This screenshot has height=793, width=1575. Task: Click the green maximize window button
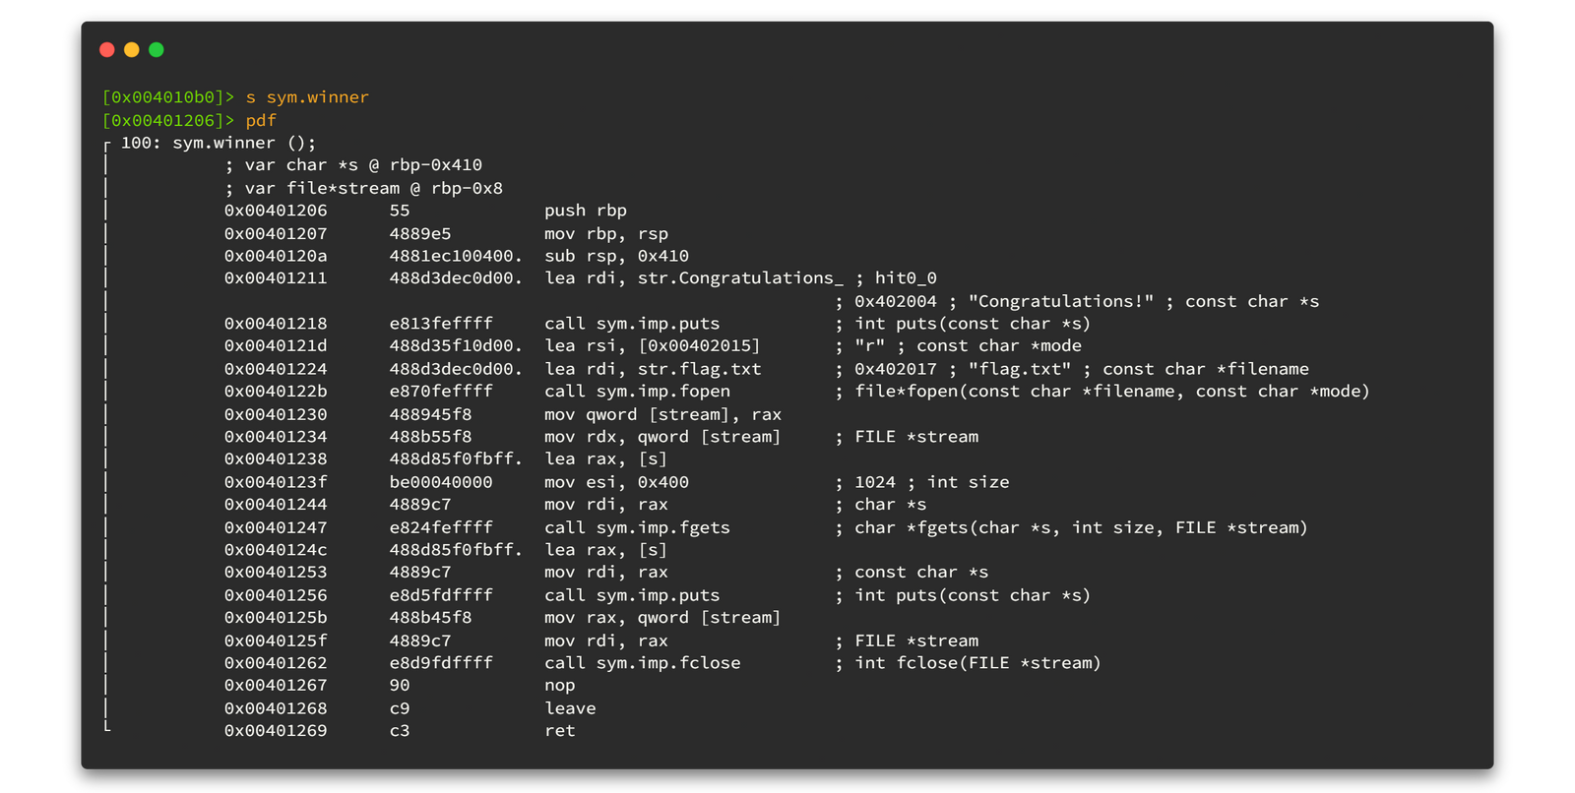pos(157,50)
